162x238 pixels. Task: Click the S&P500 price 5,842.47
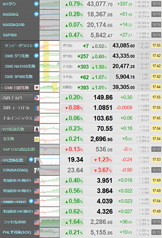coord(101,35)
